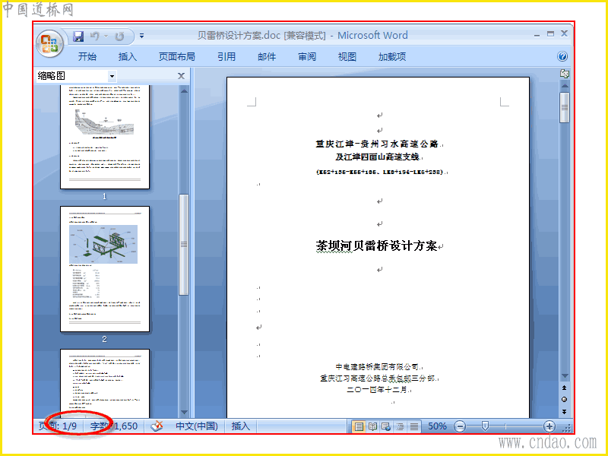Undo the last action

94,36
